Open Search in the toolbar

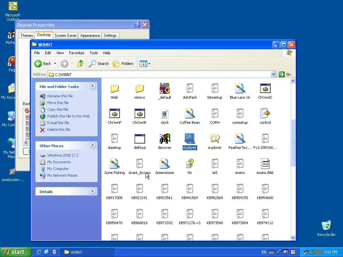(99, 64)
